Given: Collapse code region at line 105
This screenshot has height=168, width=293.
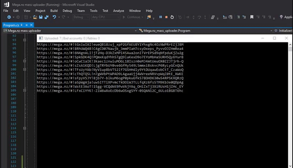Looking at the screenshot, I should (25, 90).
